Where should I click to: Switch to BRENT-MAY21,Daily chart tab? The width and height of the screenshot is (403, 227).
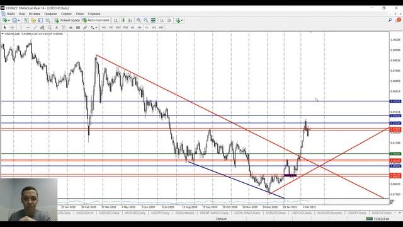pyautogui.click(x=214, y=213)
